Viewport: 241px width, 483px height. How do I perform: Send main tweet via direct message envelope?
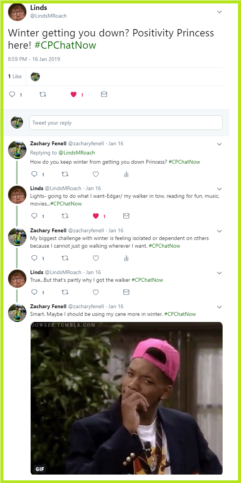[104, 94]
